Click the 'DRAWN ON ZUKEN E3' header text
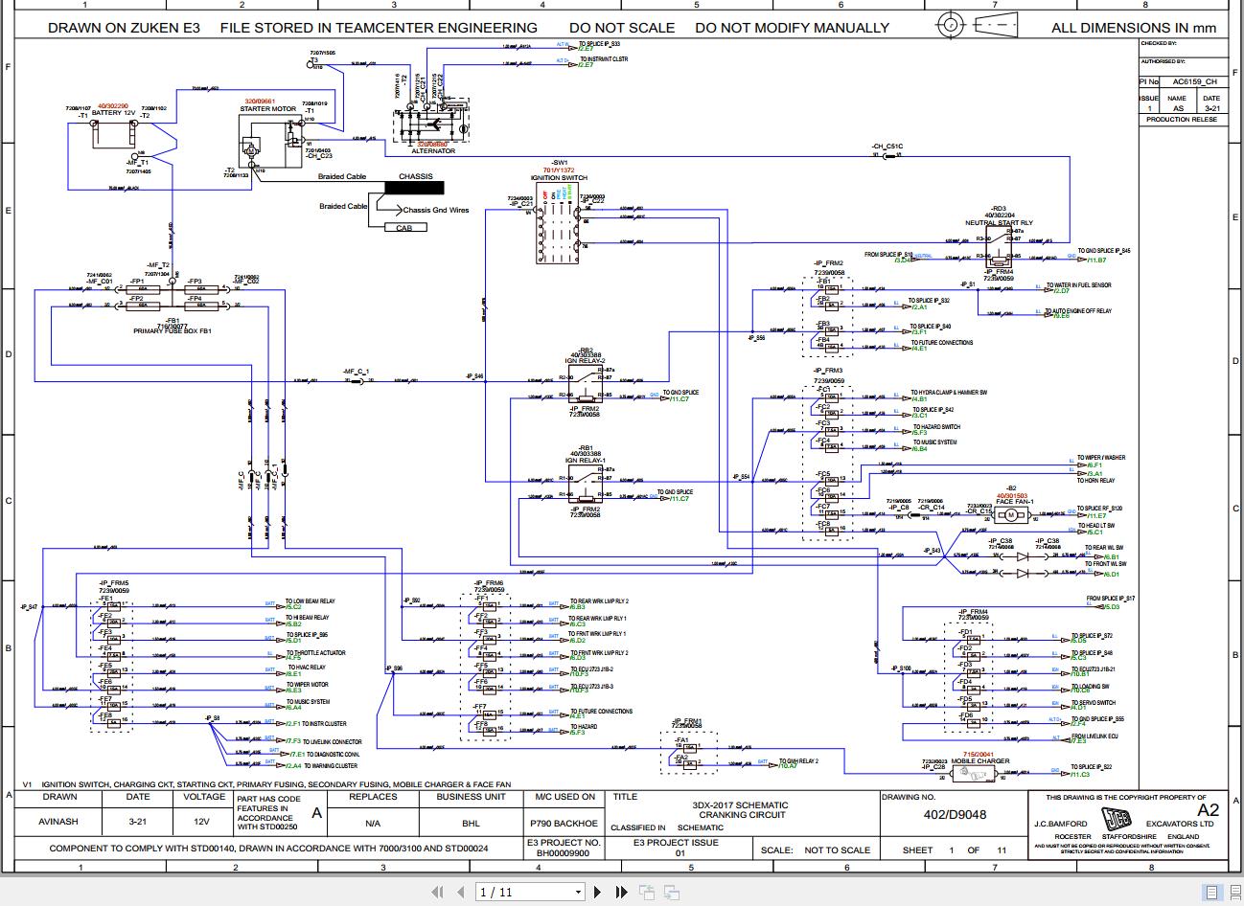1244x906 pixels. tap(124, 28)
